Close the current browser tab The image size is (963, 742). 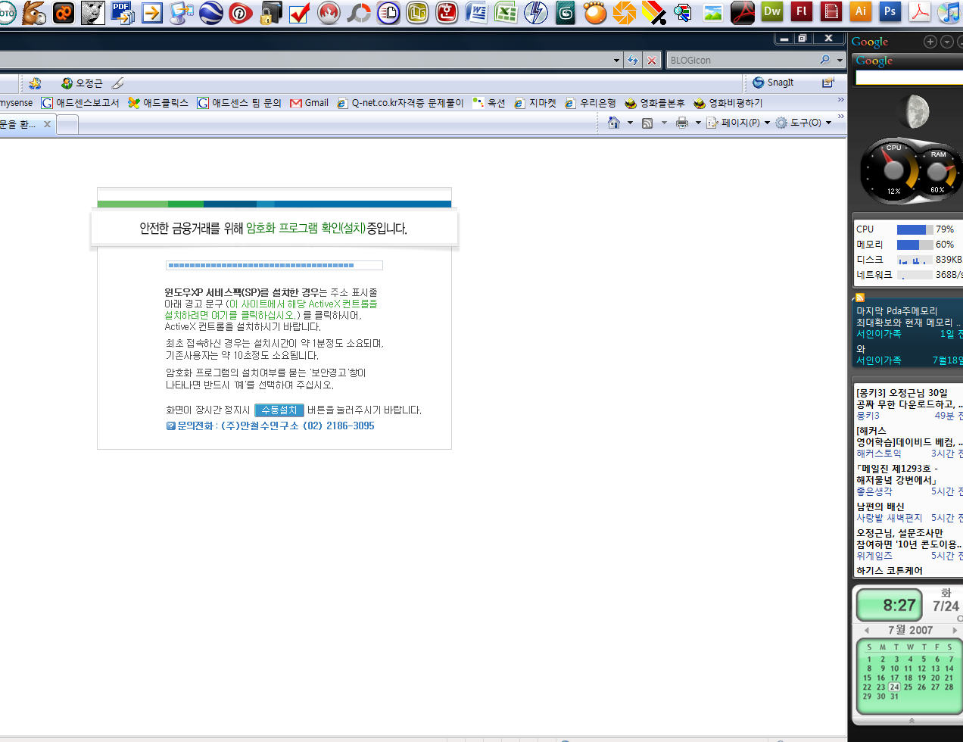pos(47,124)
